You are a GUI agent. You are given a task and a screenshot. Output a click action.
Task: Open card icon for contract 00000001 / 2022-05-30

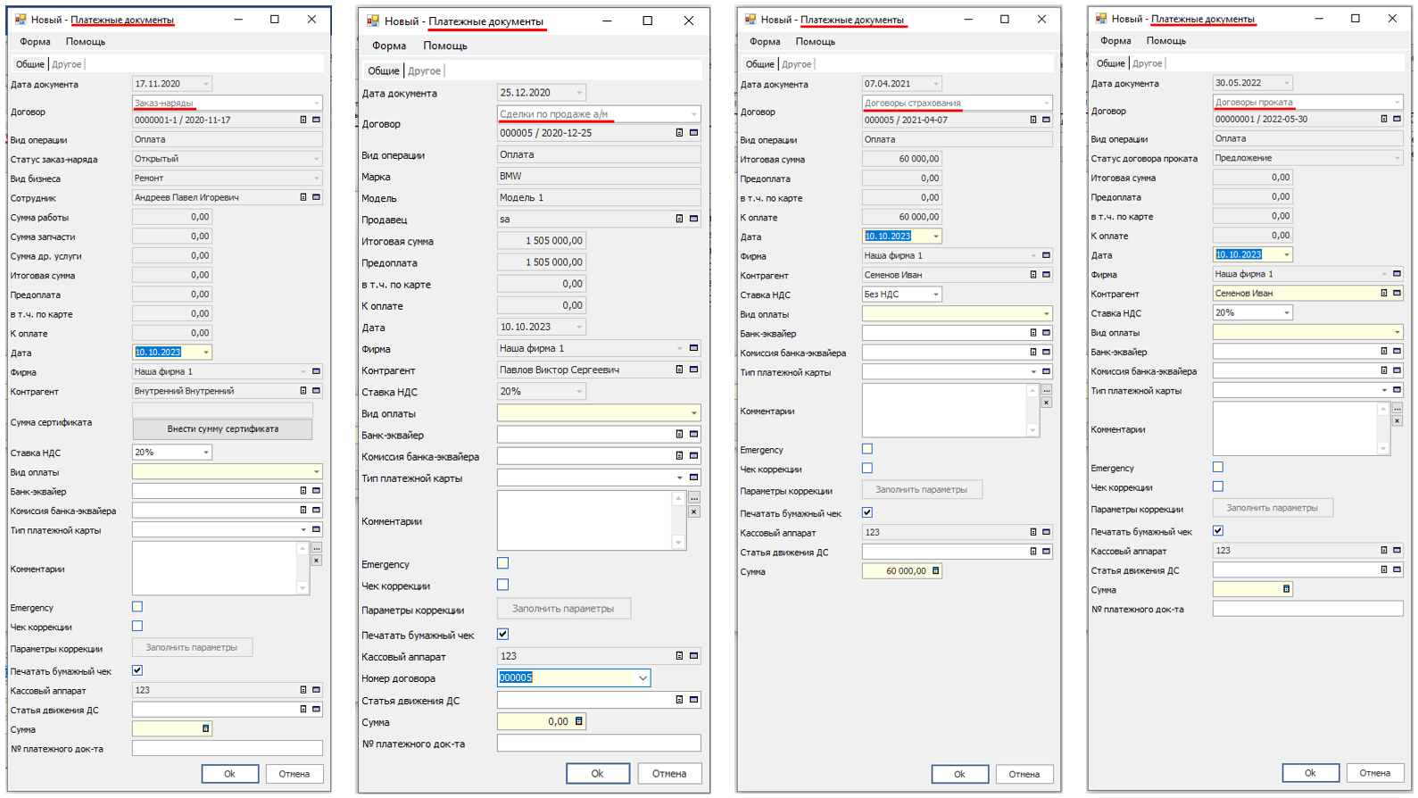coord(1397,119)
